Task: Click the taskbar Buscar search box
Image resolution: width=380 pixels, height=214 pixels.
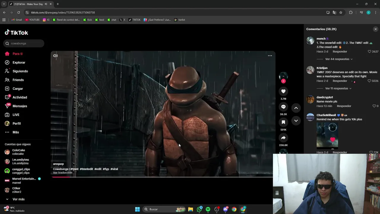Action: 164,209
